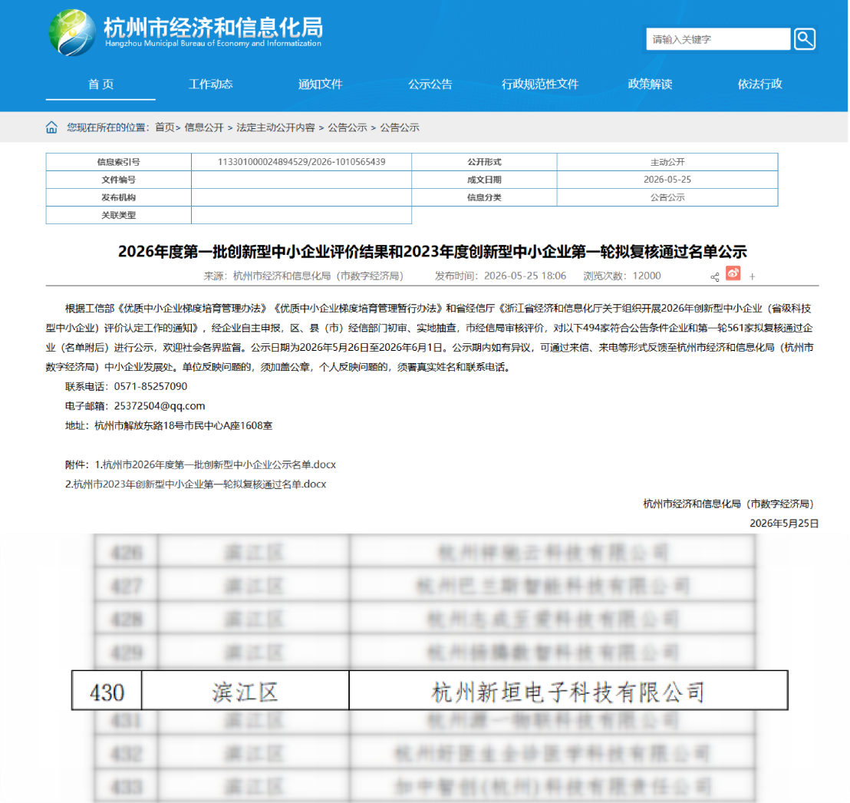Open the 行政规范性文件 navigation tab

click(x=540, y=84)
